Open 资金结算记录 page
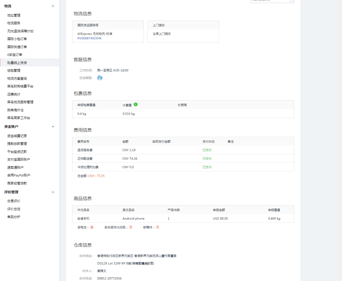 click(17, 136)
